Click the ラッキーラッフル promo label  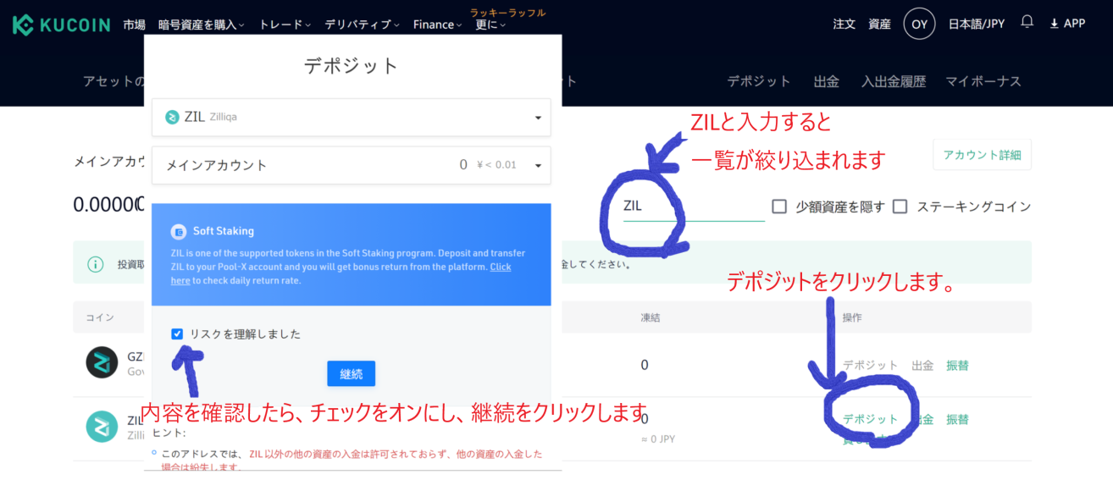pos(508,12)
